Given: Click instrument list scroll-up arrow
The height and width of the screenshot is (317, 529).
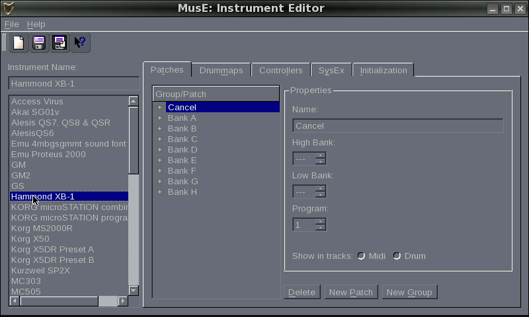Looking at the screenshot, I should point(134,101).
